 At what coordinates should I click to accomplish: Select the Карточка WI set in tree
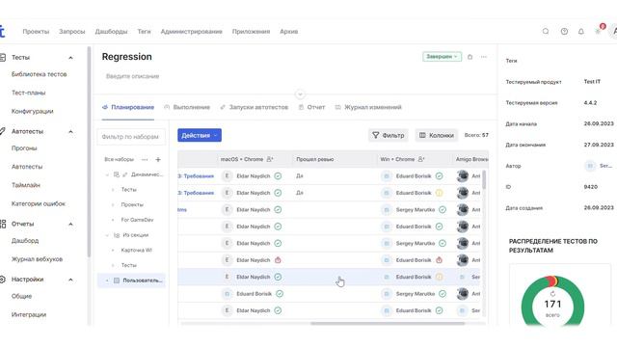(136, 250)
